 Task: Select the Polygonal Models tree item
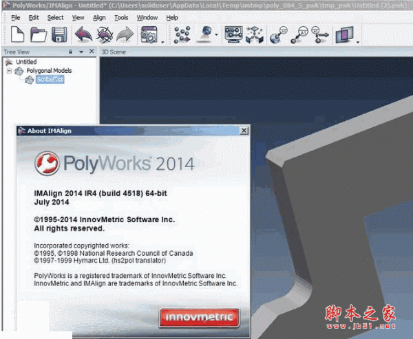pos(49,71)
